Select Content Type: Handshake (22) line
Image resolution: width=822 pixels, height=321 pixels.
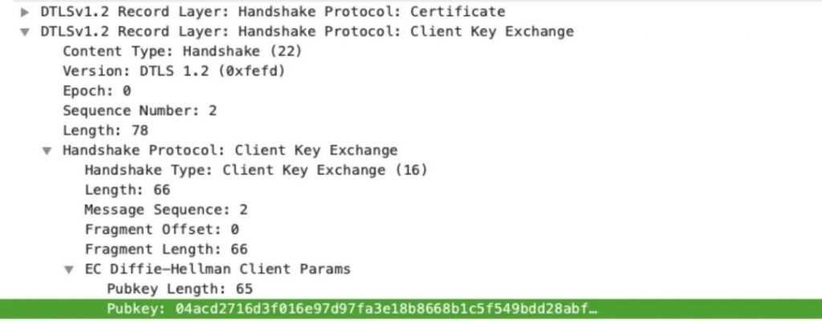pyautogui.click(x=182, y=51)
